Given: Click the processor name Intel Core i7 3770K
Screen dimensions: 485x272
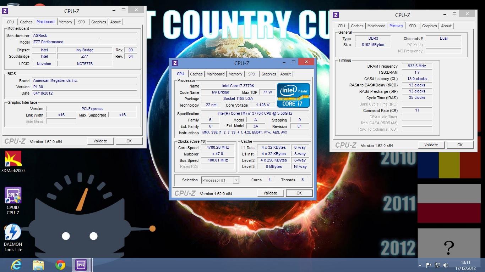Looking at the screenshot, I should 238,86.
